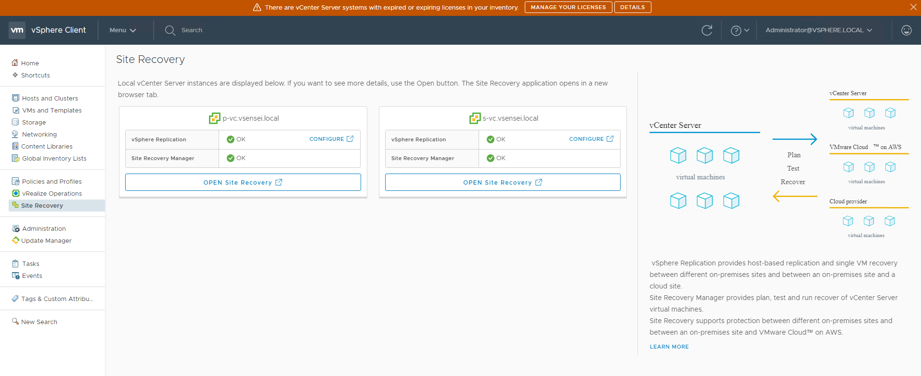Expand the Menu dropdown
Viewport: 921px width, 376px height.
tap(122, 30)
